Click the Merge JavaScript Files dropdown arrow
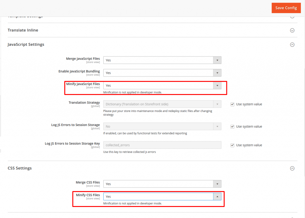The image size is (305, 218). tap(217, 60)
